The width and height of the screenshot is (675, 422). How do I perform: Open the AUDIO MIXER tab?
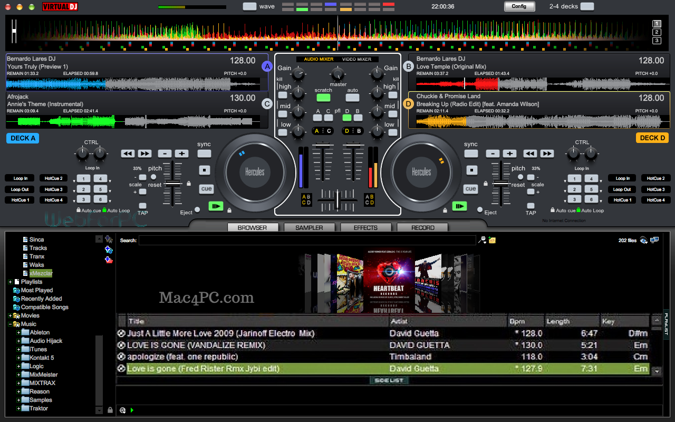pyautogui.click(x=319, y=59)
